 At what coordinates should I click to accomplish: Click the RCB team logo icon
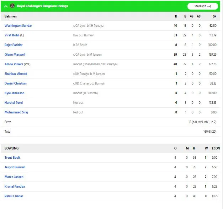12,6
